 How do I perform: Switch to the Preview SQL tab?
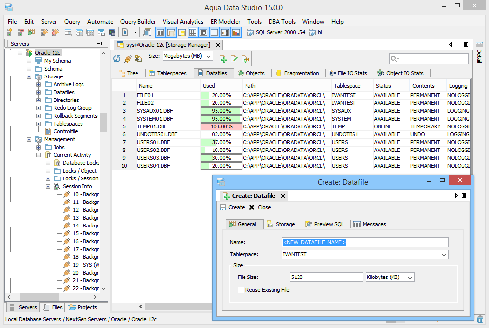point(325,224)
